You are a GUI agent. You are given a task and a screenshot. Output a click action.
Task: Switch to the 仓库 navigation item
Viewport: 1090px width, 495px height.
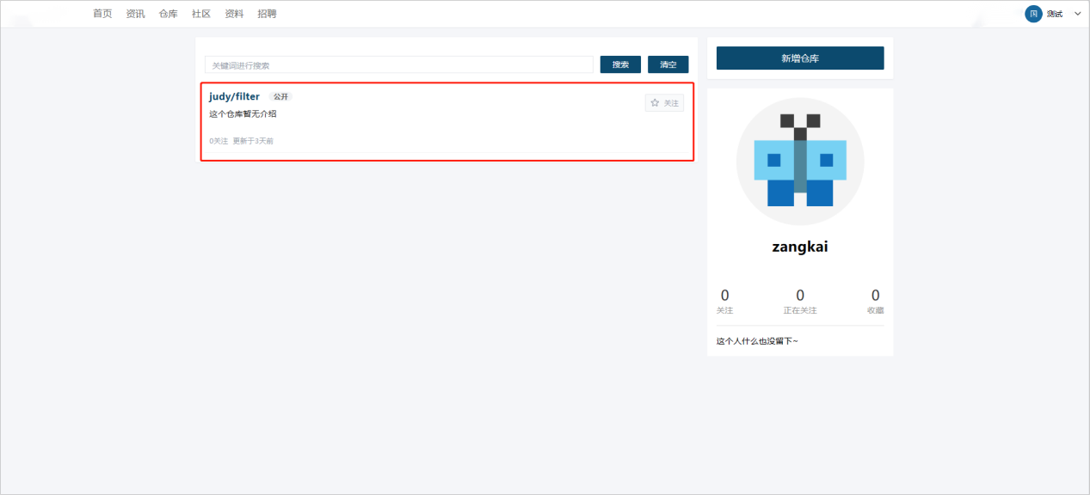pos(168,14)
